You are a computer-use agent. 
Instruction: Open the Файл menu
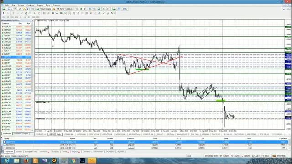tap(7, 5)
